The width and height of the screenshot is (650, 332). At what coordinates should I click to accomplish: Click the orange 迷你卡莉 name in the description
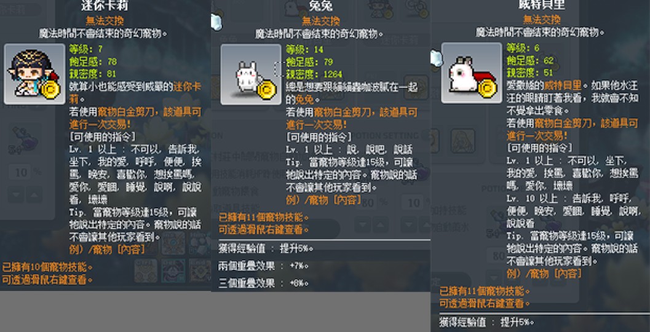pyautogui.click(x=187, y=88)
